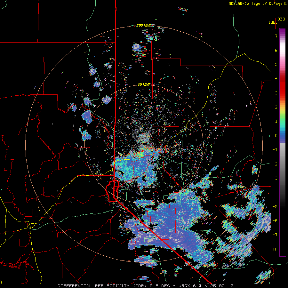288x288 pixels.
Task: Click scale value 3 on the legend
Action: pyautogui.click(x=276, y=93)
